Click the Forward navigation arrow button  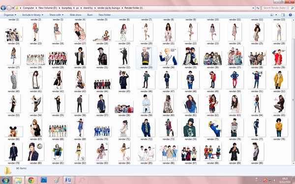click(9, 8)
